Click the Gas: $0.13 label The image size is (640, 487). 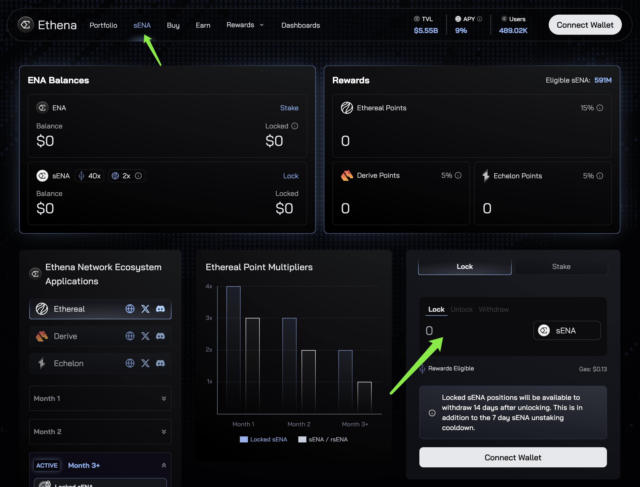[x=593, y=369]
